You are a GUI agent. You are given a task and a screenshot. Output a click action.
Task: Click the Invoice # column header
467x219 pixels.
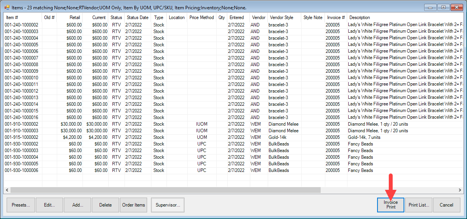[x=335, y=18]
